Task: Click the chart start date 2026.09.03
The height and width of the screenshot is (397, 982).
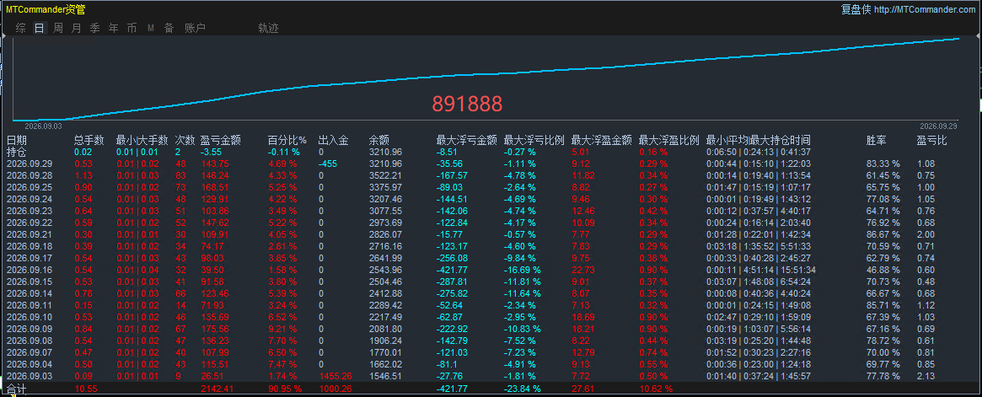Action: [43, 126]
